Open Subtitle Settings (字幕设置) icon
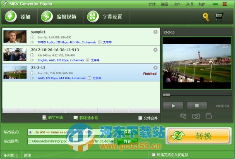This screenshot has width=235, height=159. click(93, 16)
